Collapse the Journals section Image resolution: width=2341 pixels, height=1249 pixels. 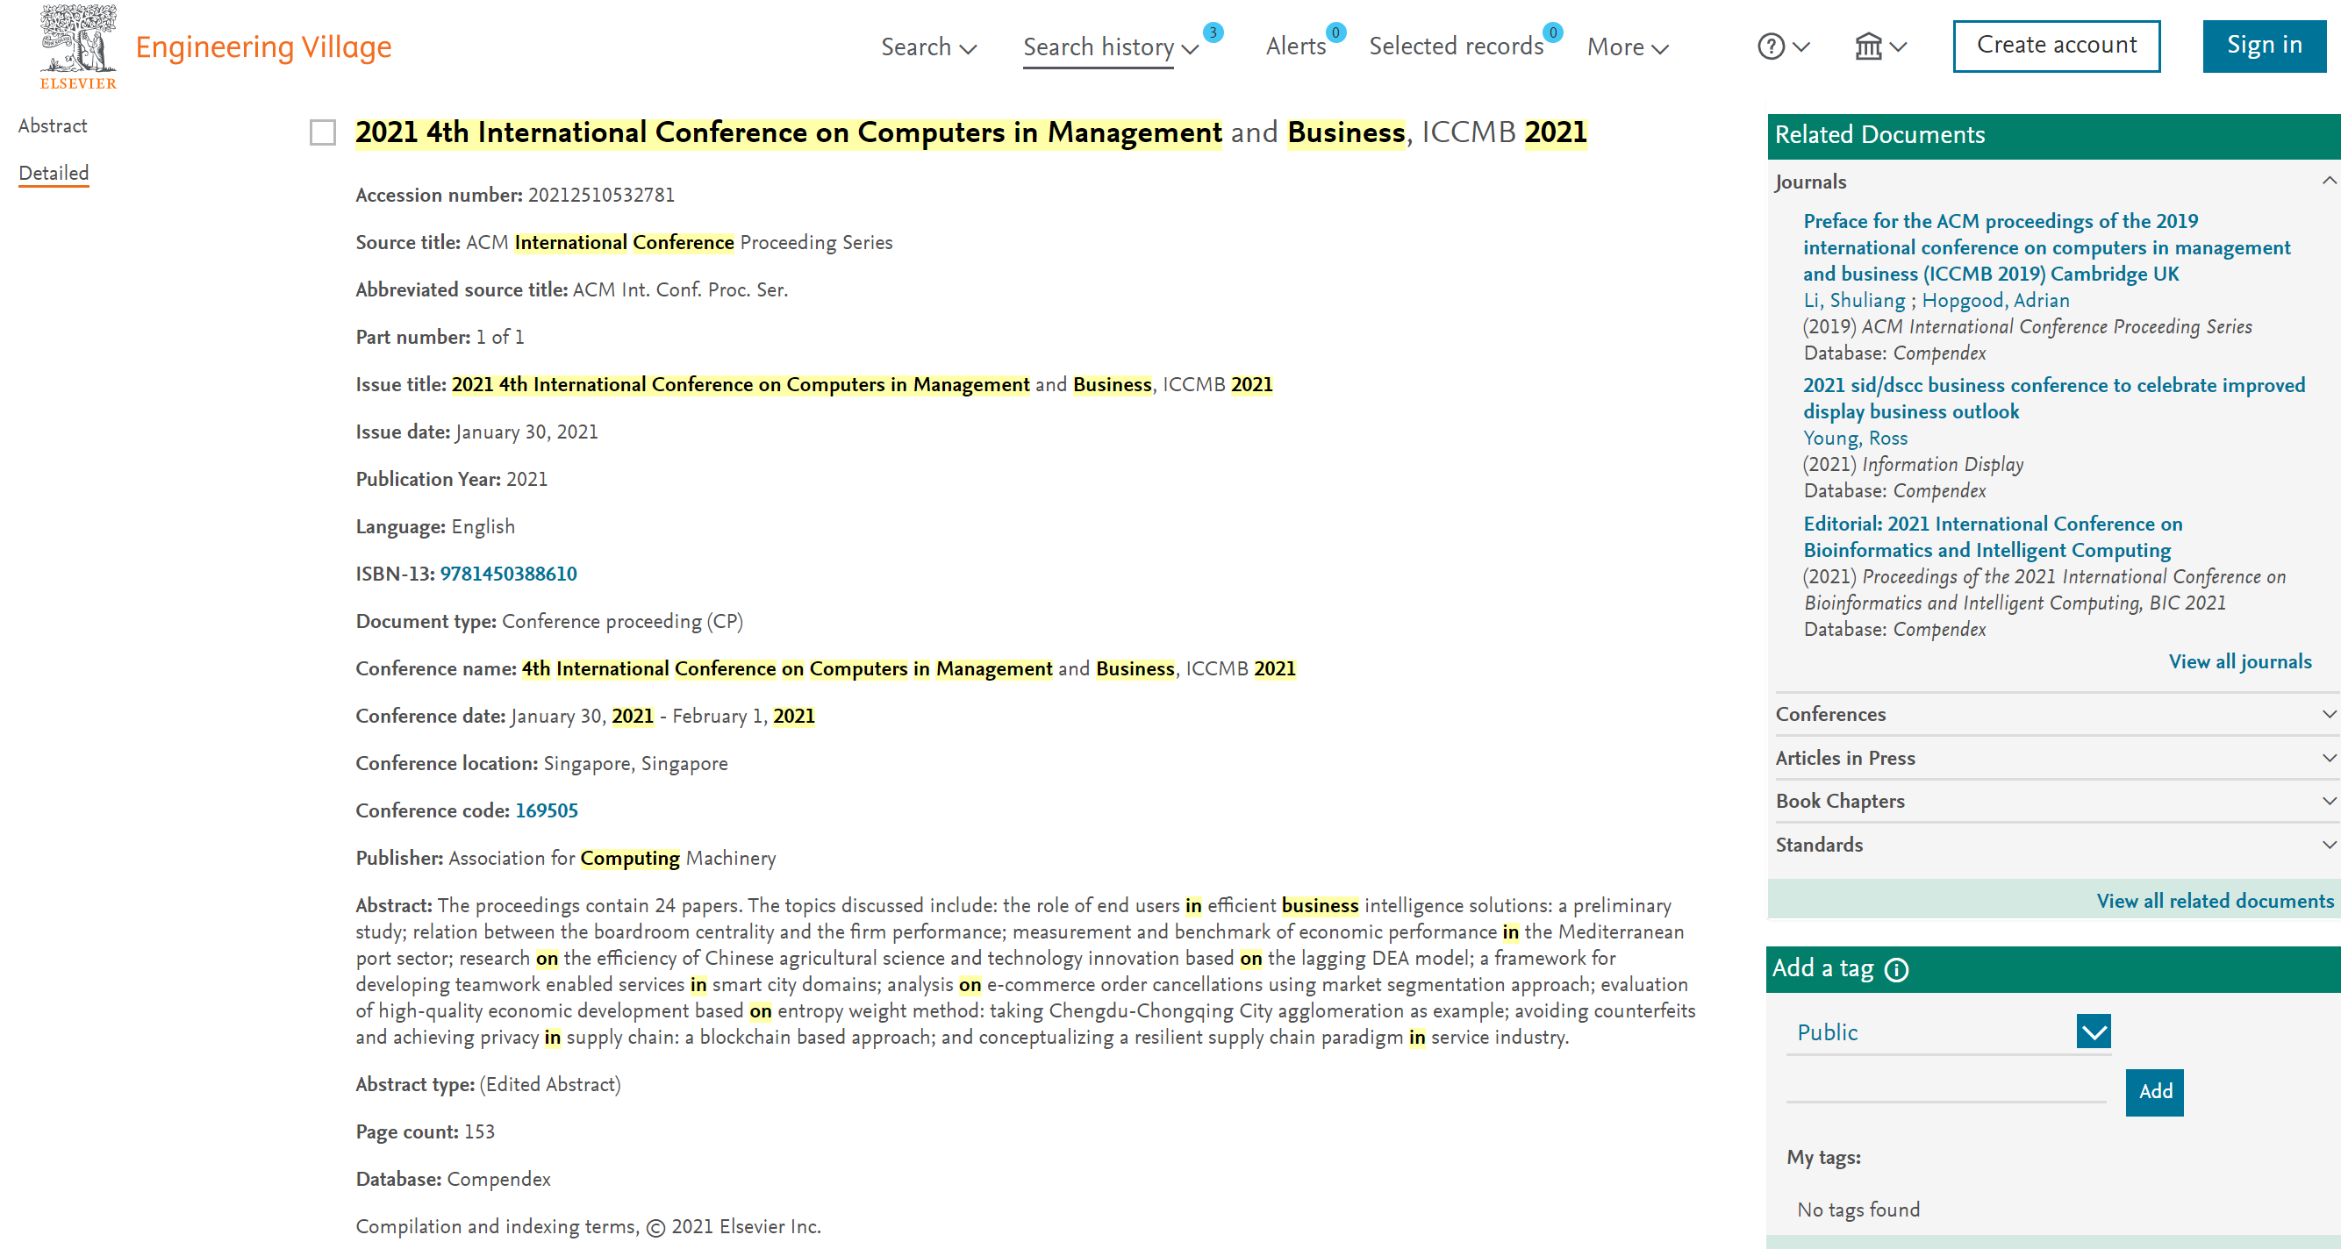2329,181
